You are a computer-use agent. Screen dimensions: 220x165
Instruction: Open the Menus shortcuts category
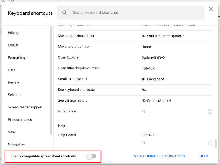pos(13,45)
